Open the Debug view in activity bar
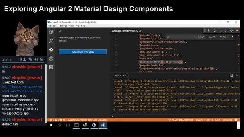The image size is (244, 137). click(x=51, y=58)
